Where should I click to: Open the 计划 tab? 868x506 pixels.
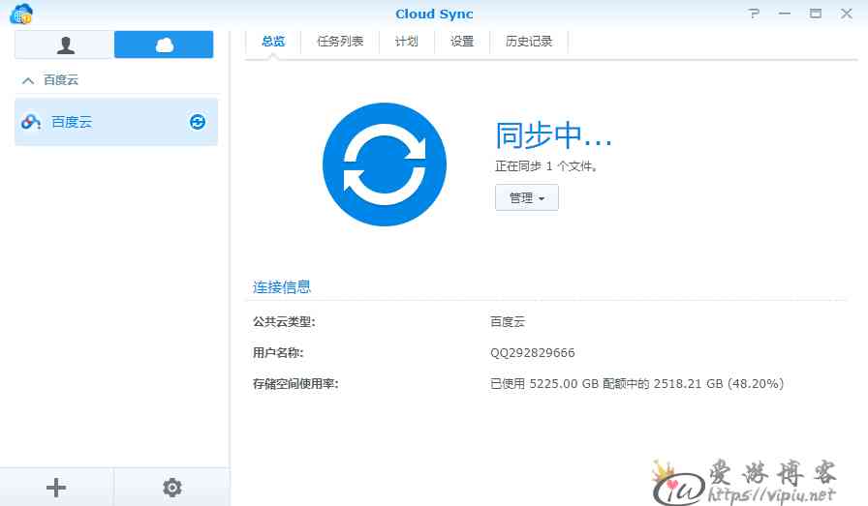pos(407,42)
